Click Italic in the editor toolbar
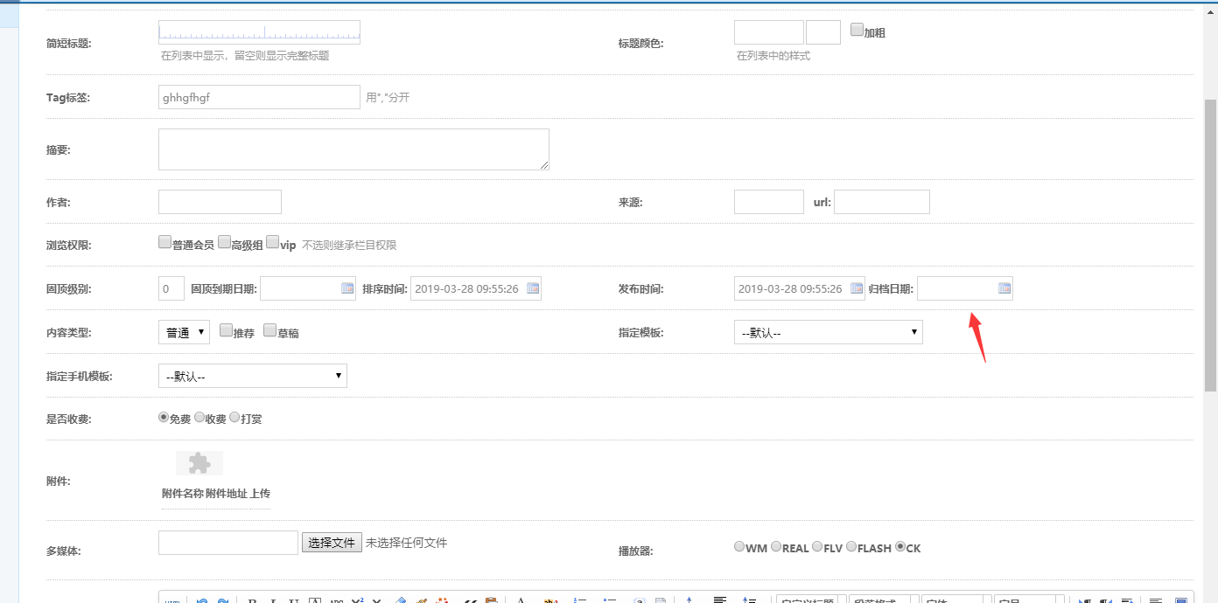 pos(273,601)
